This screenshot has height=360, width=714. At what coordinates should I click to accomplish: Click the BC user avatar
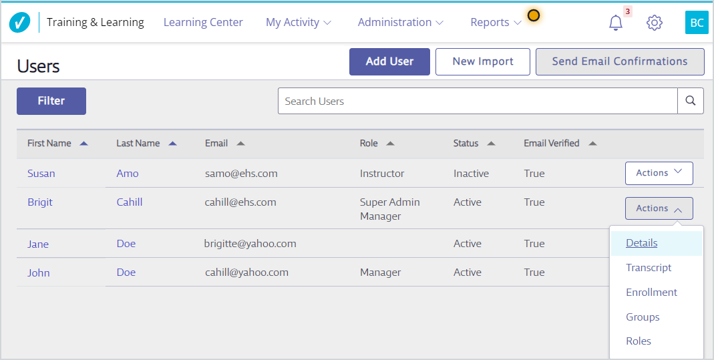coord(697,22)
